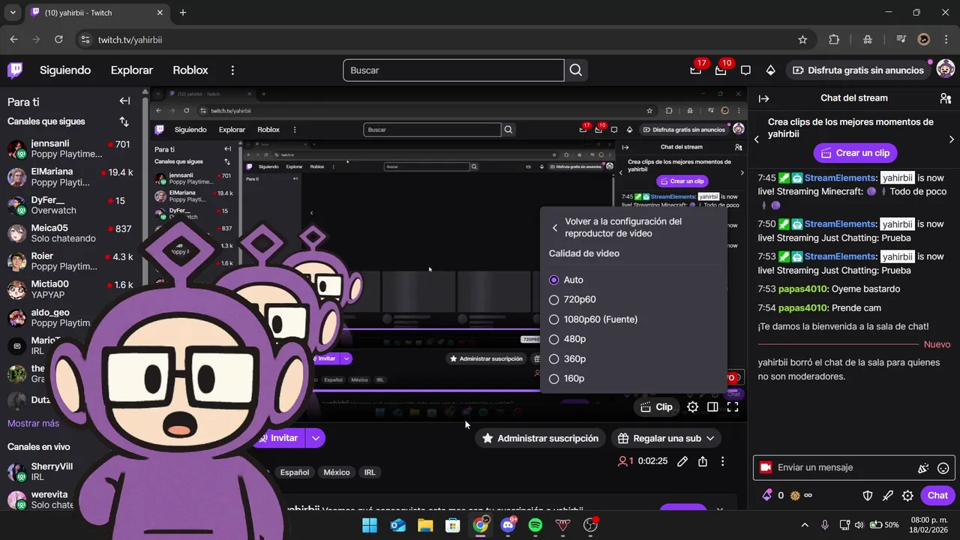Screen dimensions: 960x540
Task: Open the Bits diamond icon in header
Action: 770,70
